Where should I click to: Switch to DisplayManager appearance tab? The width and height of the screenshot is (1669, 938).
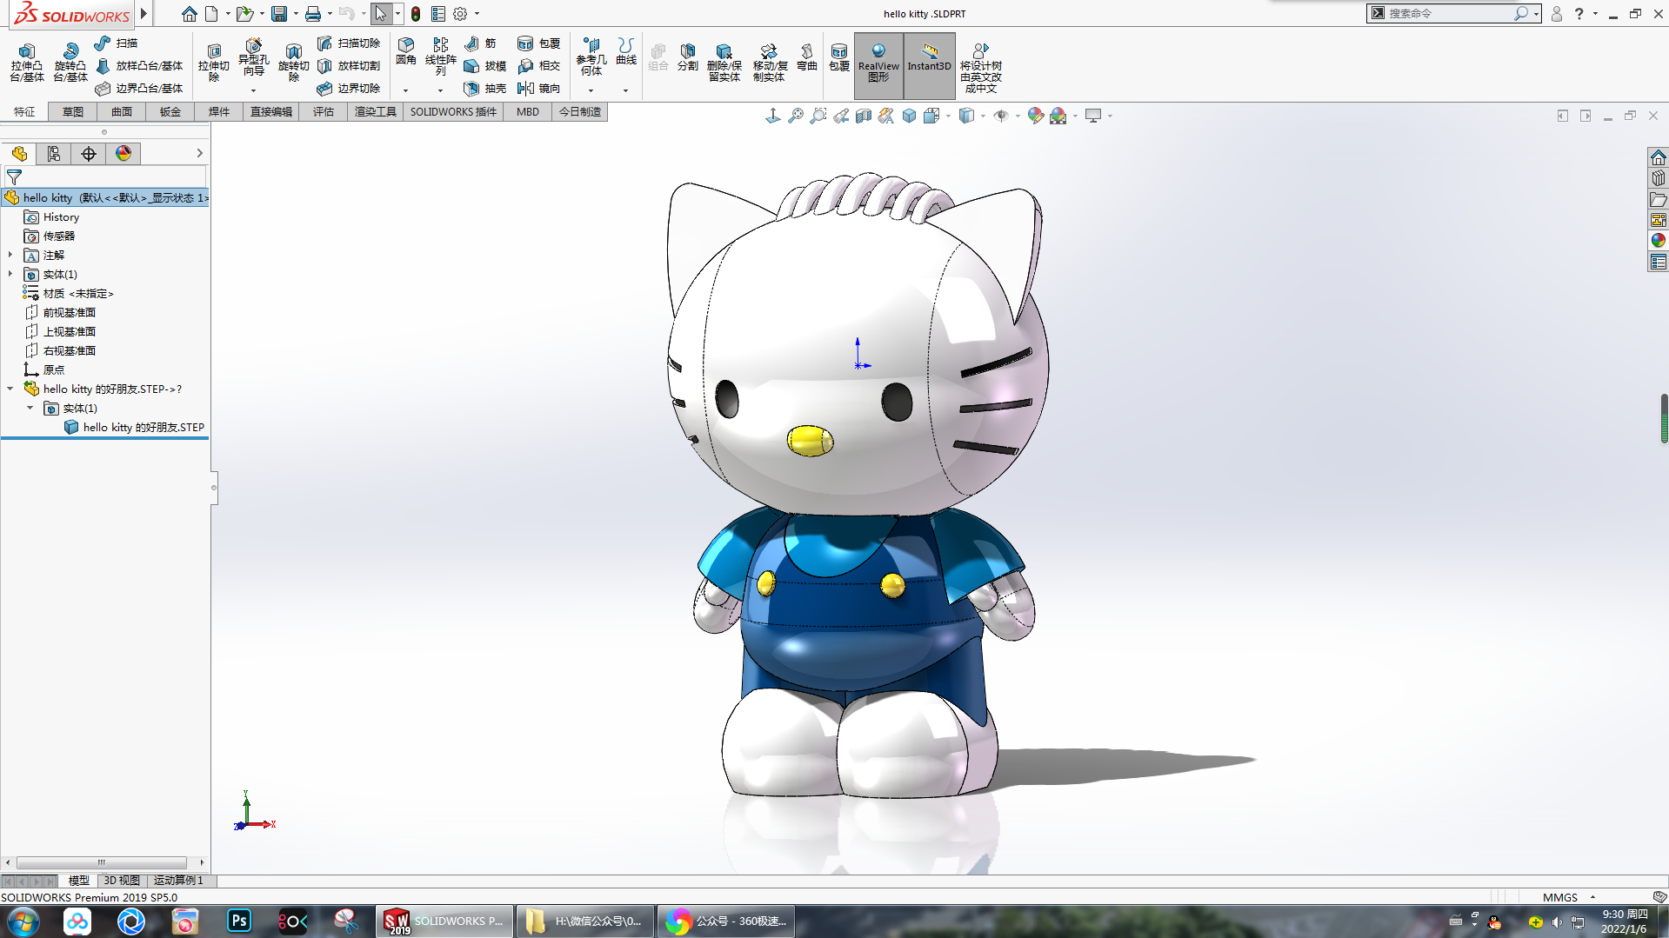coord(124,154)
